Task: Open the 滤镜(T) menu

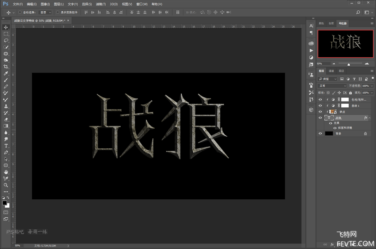Action: coord(101,4)
